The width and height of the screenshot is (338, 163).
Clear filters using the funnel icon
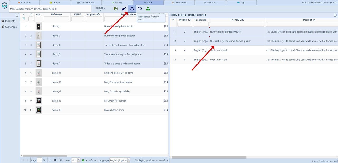pos(24,19)
